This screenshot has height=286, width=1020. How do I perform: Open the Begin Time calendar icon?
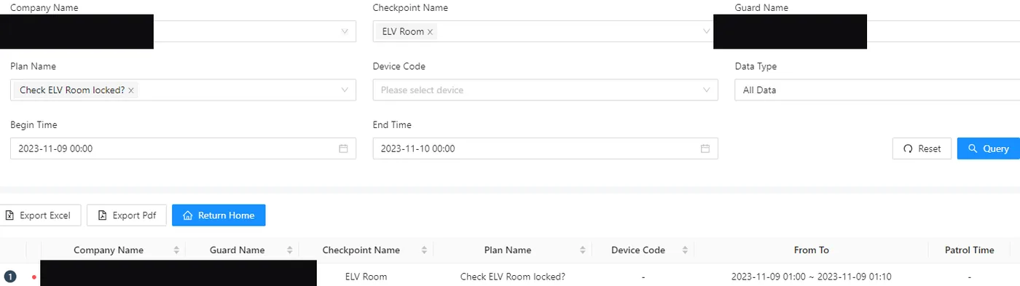[x=343, y=148]
